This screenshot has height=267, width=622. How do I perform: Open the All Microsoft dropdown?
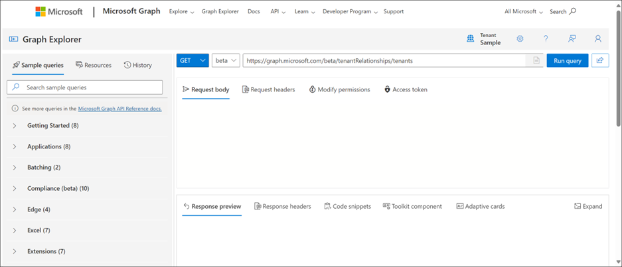pyautogui.click(x=524, y=11)
